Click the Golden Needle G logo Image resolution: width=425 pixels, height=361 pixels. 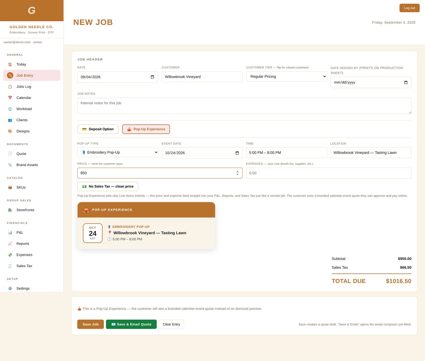click(x=32, y=11)
